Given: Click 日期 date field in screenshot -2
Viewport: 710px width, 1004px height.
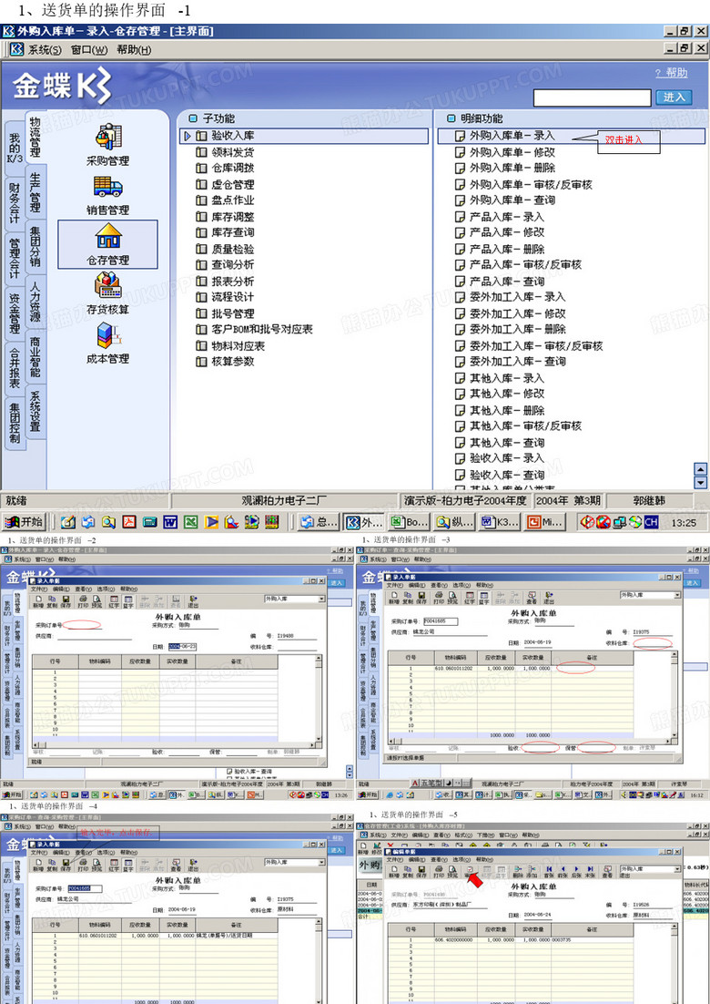Looking at the screenshot, I should tap(182, 647).
